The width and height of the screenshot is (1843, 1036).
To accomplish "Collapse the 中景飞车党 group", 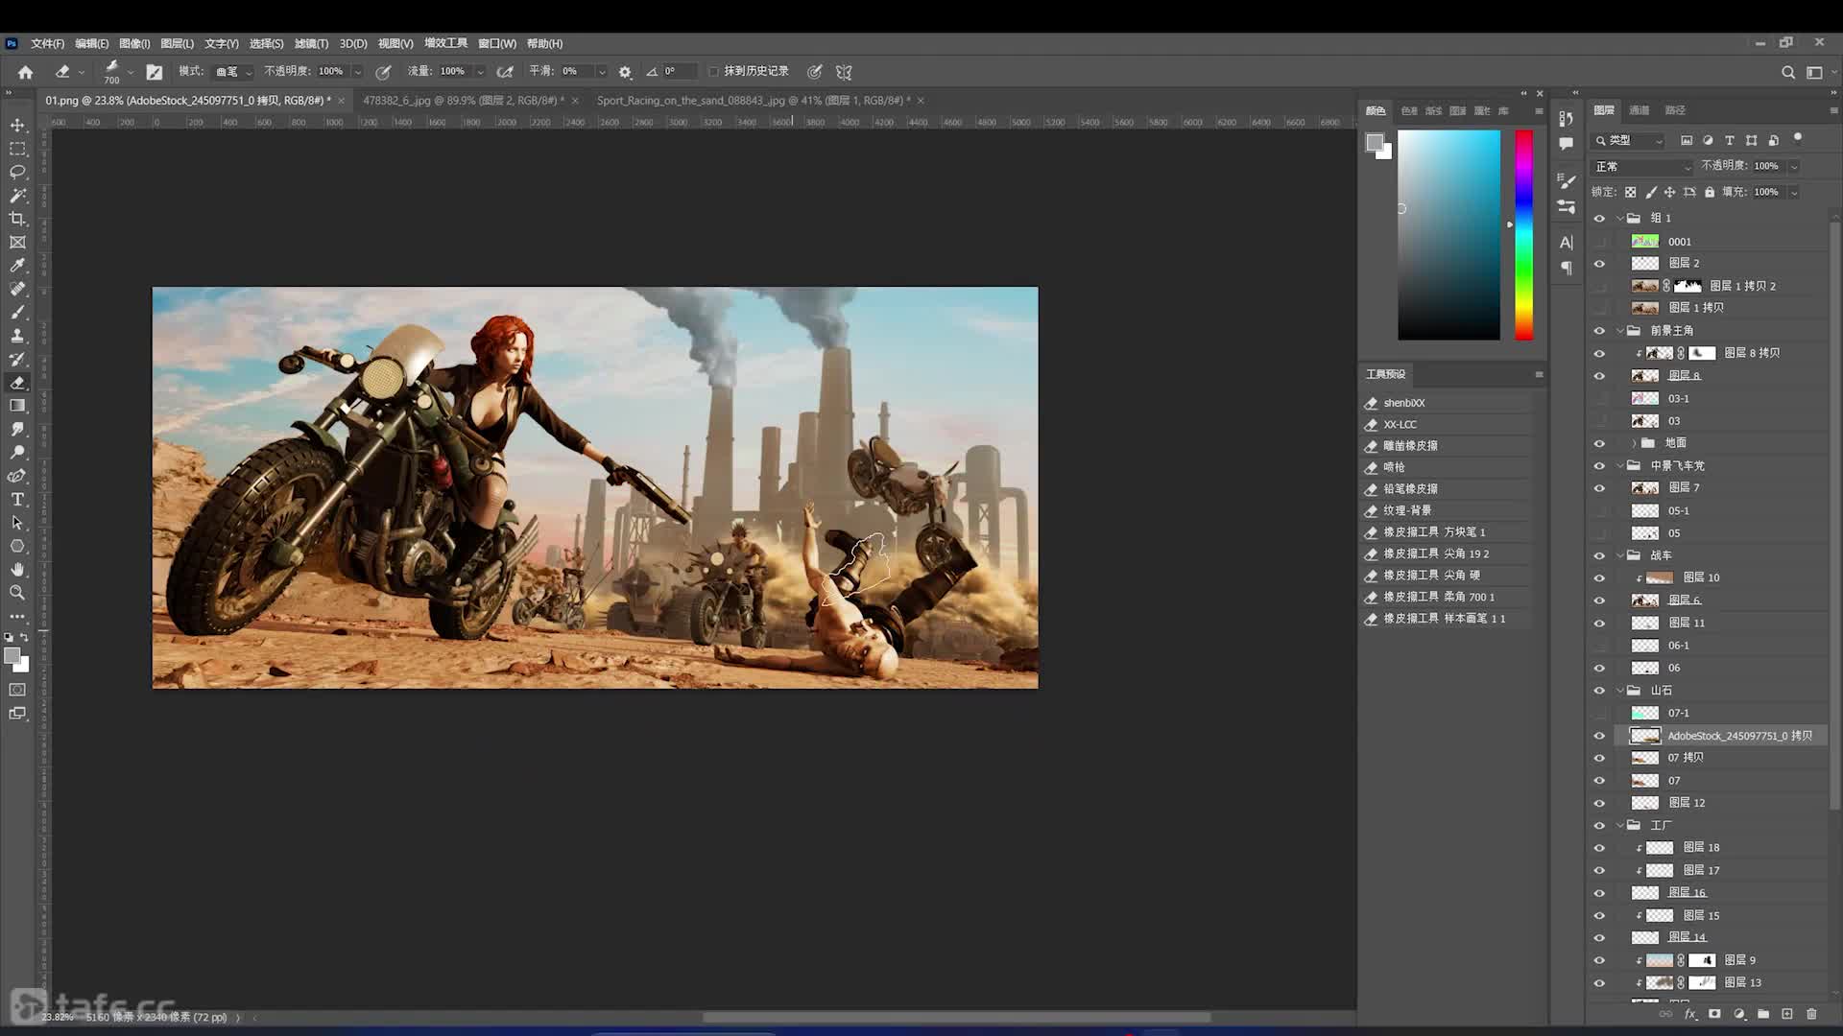I will coord(1620,465).
